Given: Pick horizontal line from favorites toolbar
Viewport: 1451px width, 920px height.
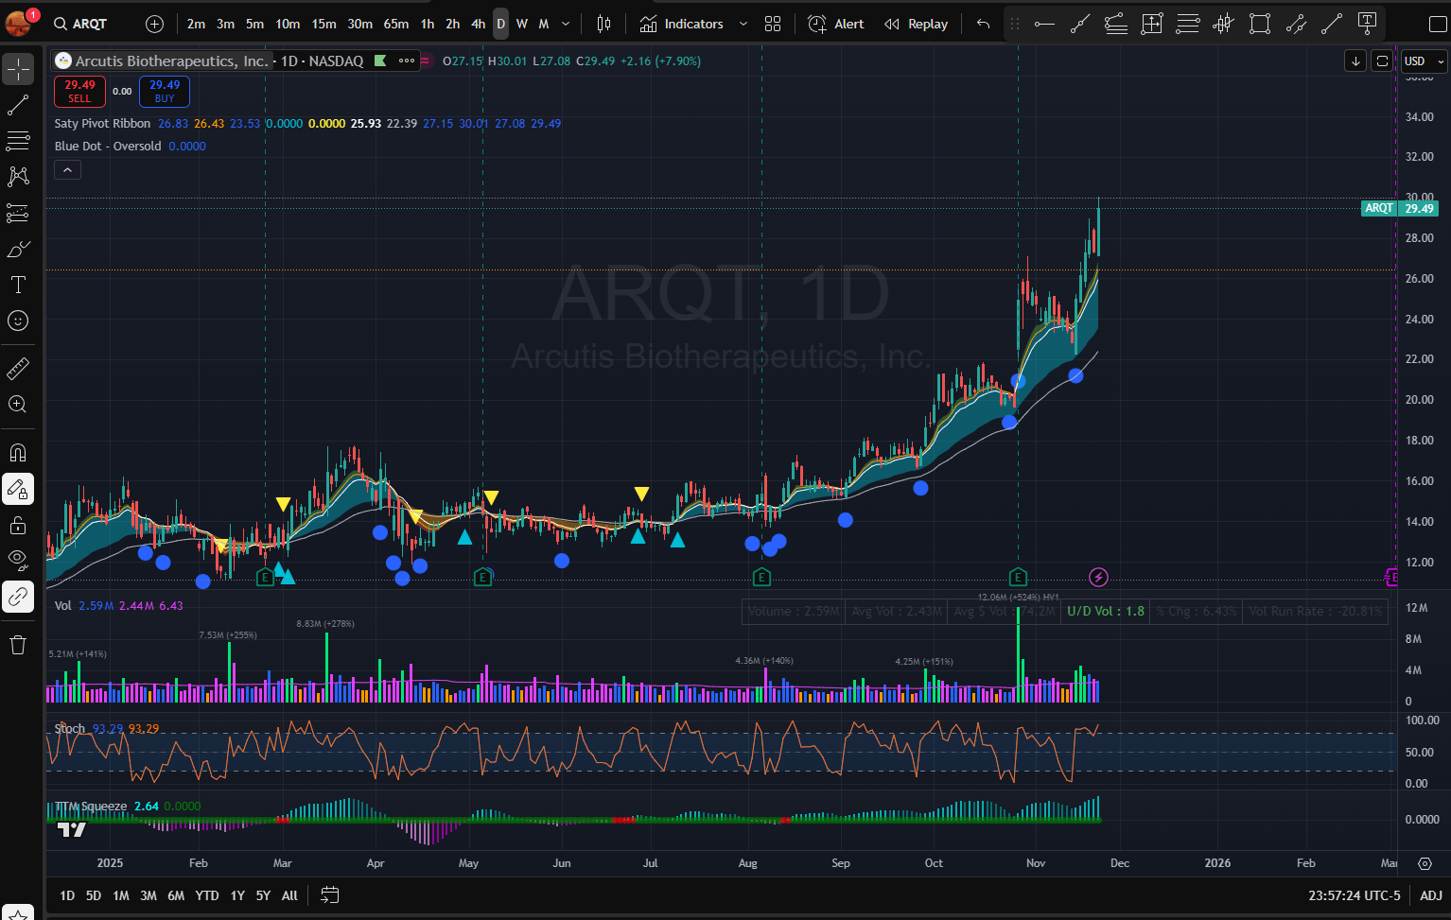Looking at the screenshot, I should pos(1044,24).
